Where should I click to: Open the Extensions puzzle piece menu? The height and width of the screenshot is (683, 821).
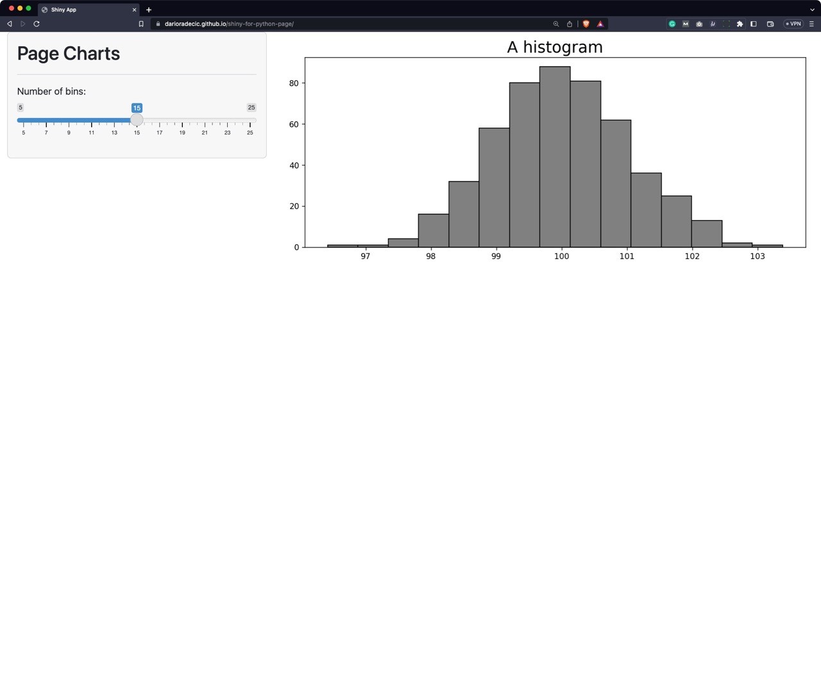click(x=740, y=24)
